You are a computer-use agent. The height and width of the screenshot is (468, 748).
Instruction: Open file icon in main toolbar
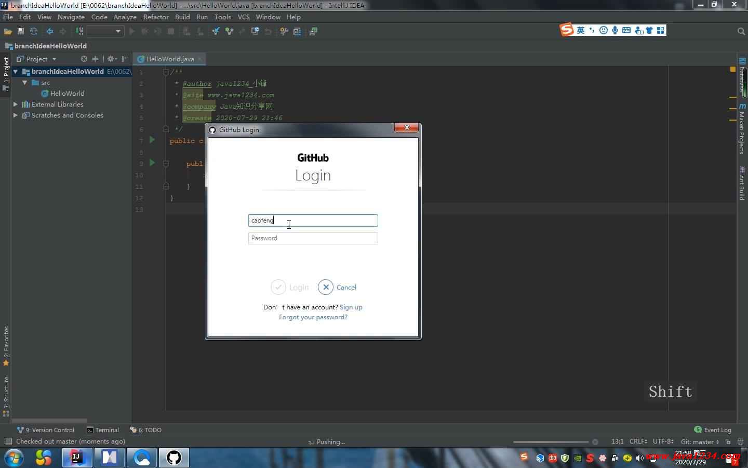point(8,31)
